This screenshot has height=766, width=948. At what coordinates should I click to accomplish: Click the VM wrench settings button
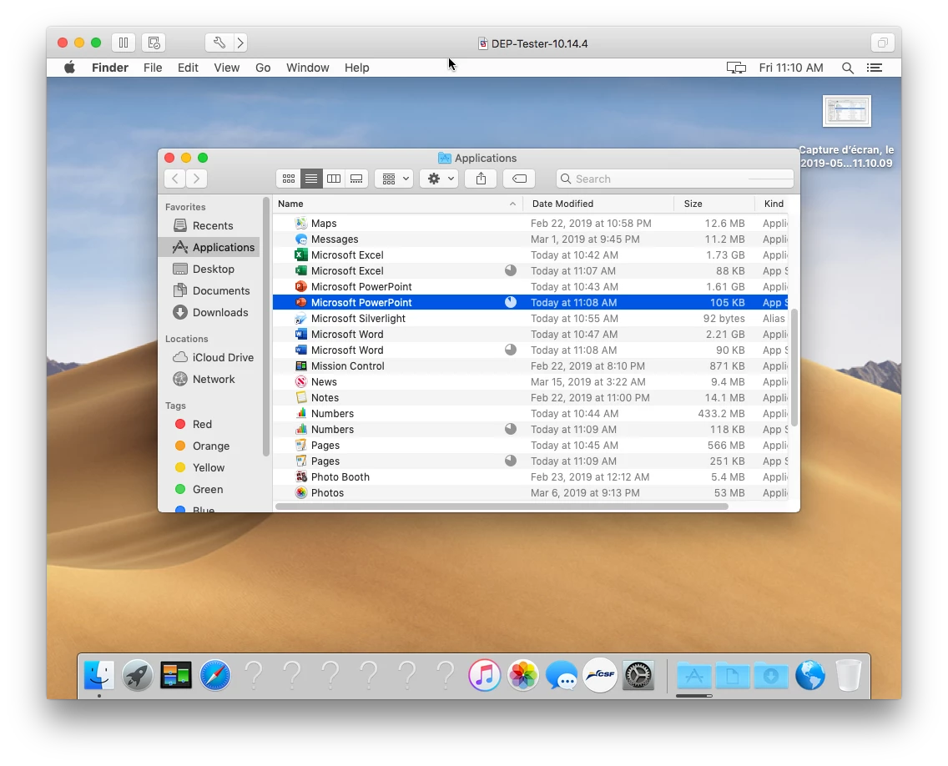tap(219, 43)
